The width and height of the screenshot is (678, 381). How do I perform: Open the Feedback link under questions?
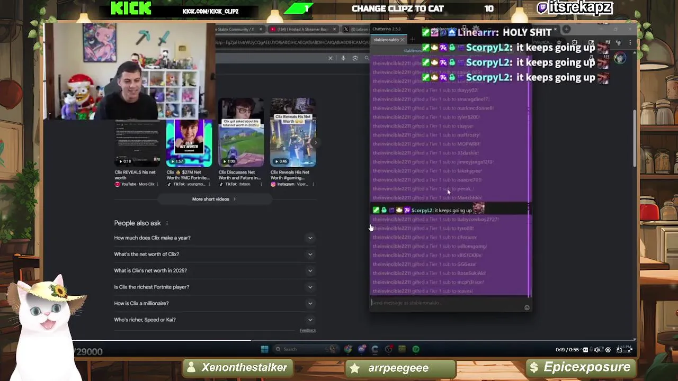(308, 330)
